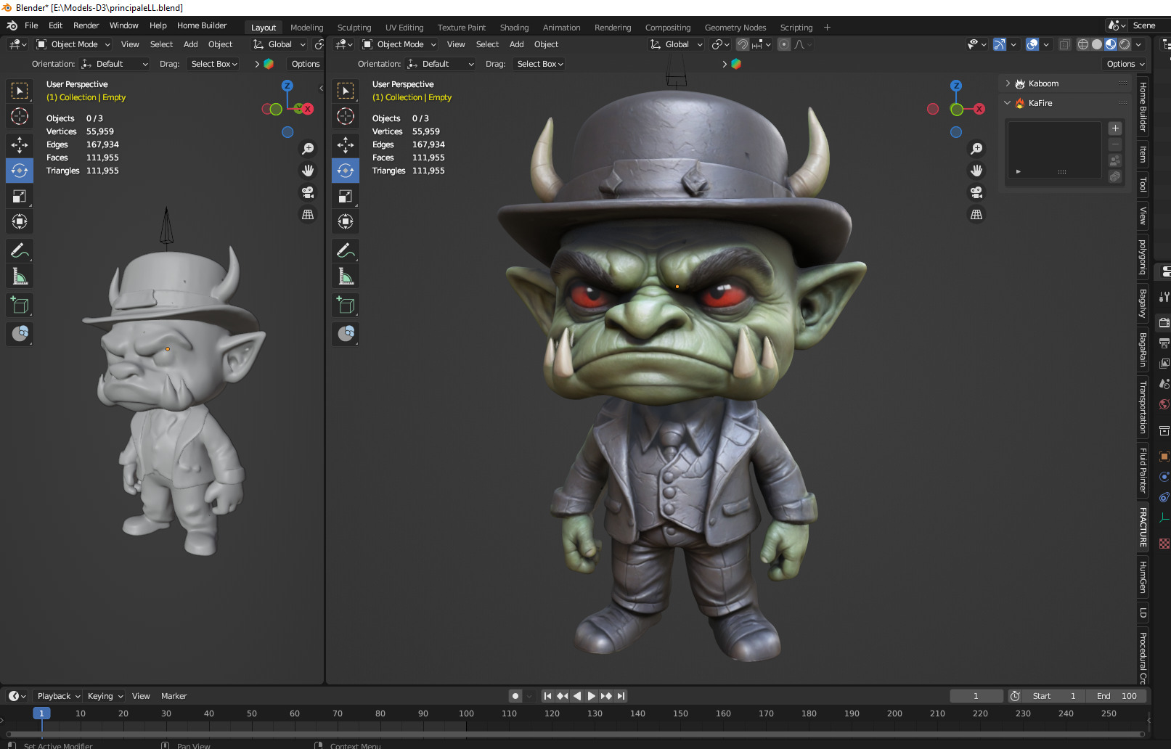The image size is (1171, 749).
Task: Expand the Kaboom panel
Action: pyautogui.click(x=1008, y=83)
